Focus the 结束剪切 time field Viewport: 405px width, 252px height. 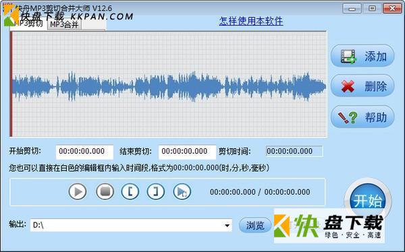pos(187,152)
